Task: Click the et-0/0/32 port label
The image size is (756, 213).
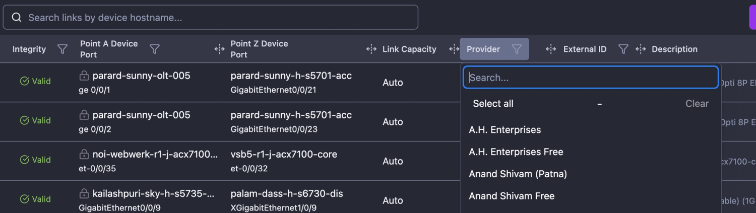Action: pyautogui.click(x=249, y=169)
